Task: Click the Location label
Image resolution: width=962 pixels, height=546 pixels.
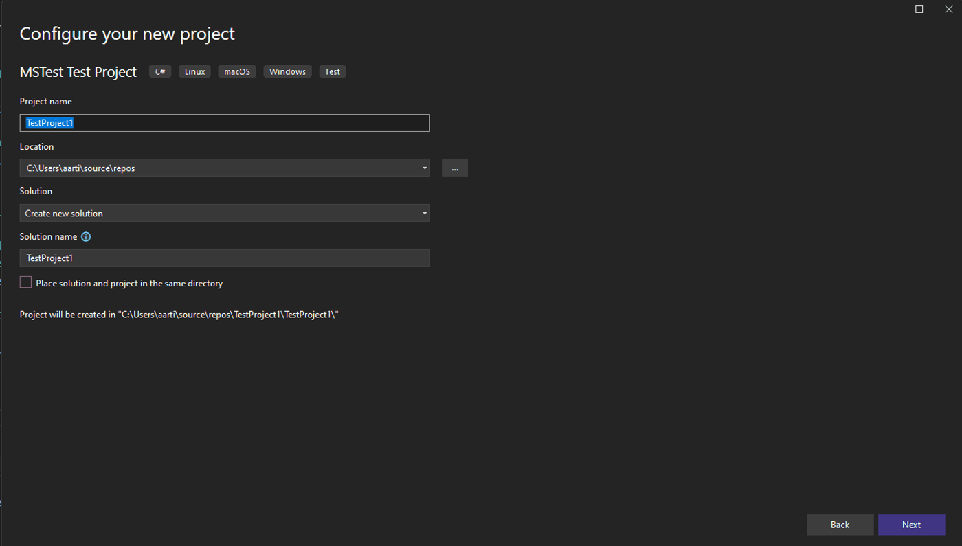Action: pos(36,147)
